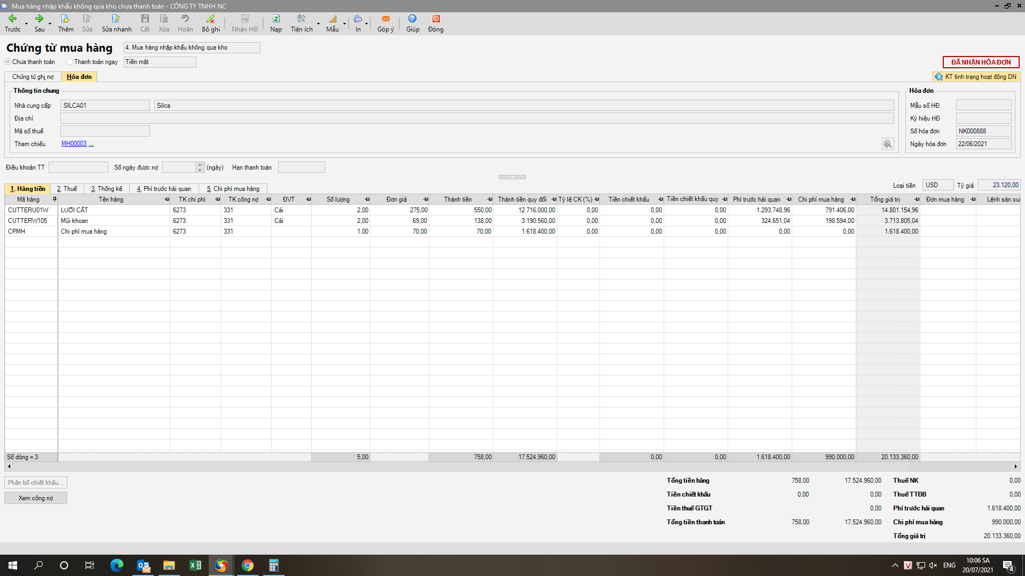
Task: Click the Bỏ ghi unpost icon
Action: point(210,19)
